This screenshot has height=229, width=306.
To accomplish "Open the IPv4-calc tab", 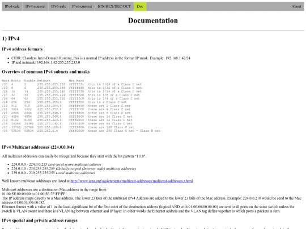I will [12, 6].
